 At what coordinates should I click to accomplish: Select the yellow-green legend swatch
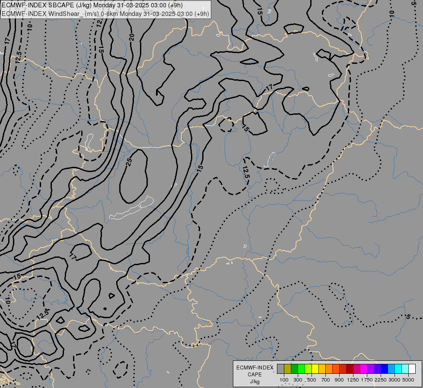(309, 369)
